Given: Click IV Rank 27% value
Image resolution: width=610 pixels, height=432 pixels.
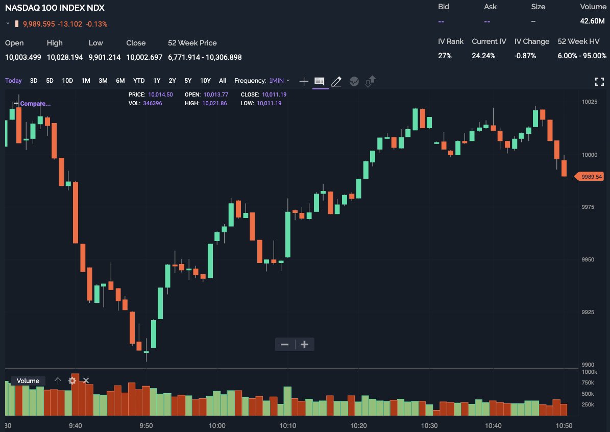Looking at the screenshot, I should click(445, 56).
